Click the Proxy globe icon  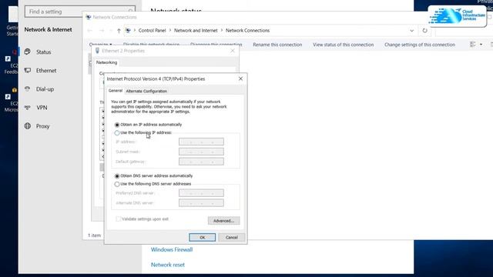[x=28, y=126]
